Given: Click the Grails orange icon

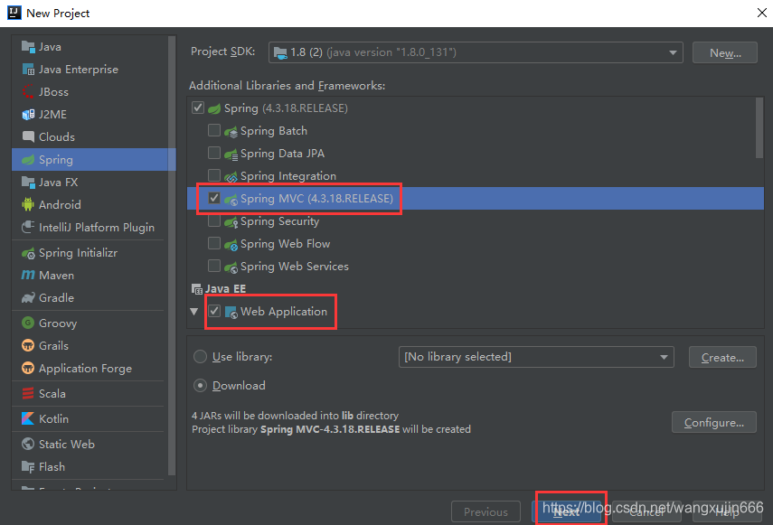Looking at the screenshot, I should [28, 345].
